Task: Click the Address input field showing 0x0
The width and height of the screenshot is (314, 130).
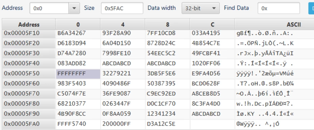Action: [x=49, y=8]
